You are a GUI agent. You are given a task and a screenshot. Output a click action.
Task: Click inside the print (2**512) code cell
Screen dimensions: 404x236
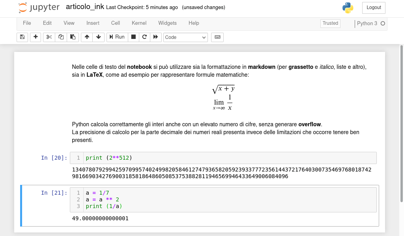223,158
